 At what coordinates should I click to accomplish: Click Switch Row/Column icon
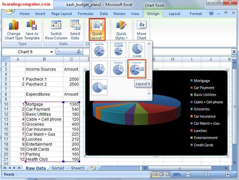pos(56,30)
